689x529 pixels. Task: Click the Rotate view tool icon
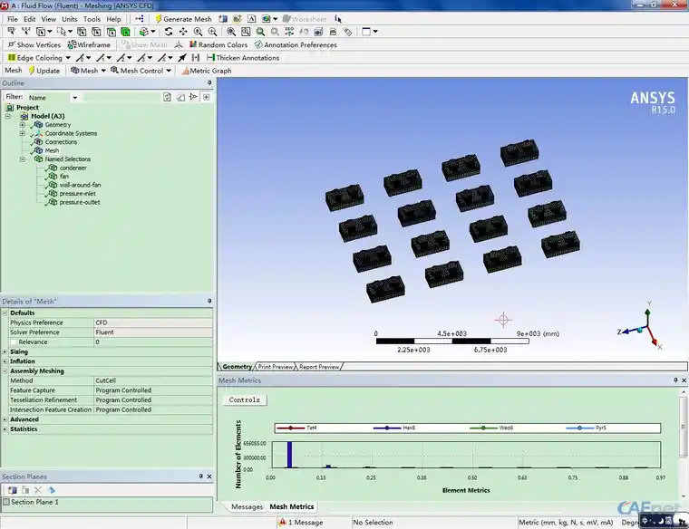(169, 32)
